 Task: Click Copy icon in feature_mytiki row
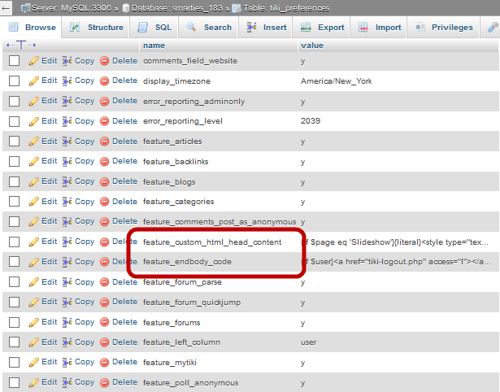click(67, 363)
